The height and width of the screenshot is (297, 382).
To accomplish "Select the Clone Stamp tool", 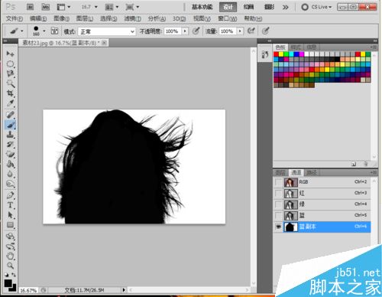I will click(x=10, y=135).
